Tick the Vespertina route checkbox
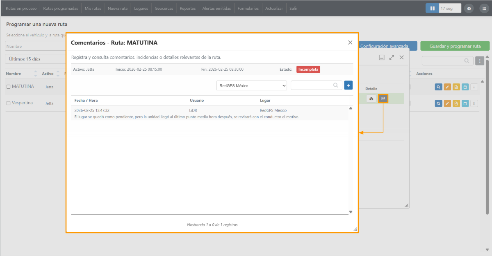492x256 pixels. coord(8,103)
